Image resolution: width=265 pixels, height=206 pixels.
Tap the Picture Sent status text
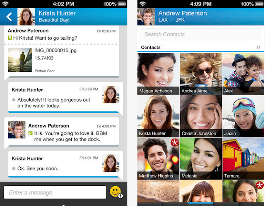pyautogui.click(x=45, y=71)
